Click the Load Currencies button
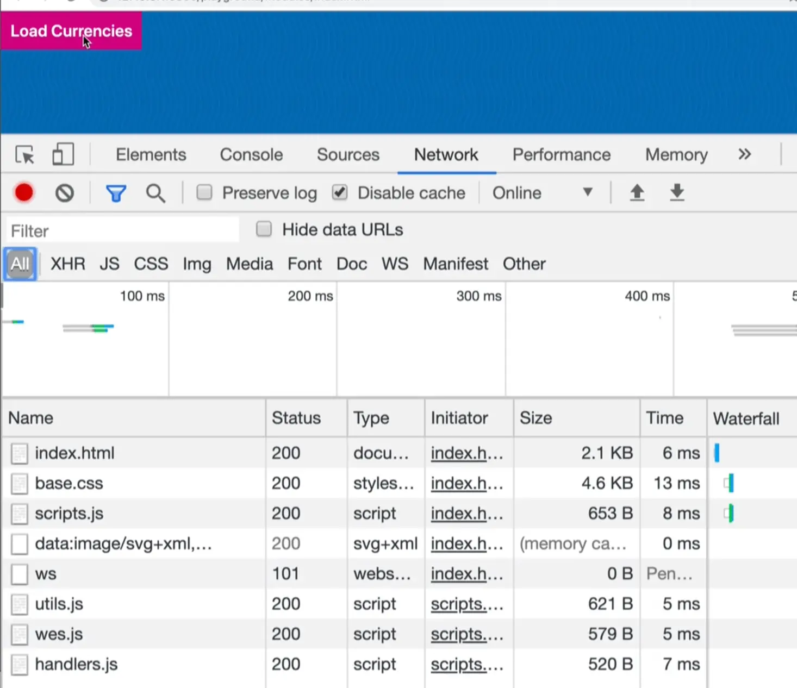The width and height of the screenshot is (797, 688). pos(71,31)
